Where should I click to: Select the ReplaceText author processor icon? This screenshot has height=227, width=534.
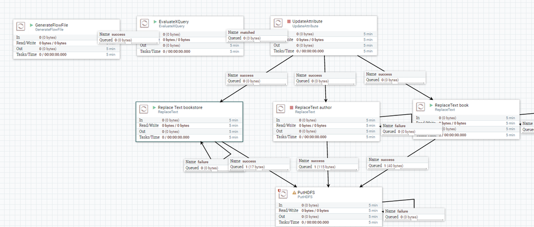click(x=280, y=109)
